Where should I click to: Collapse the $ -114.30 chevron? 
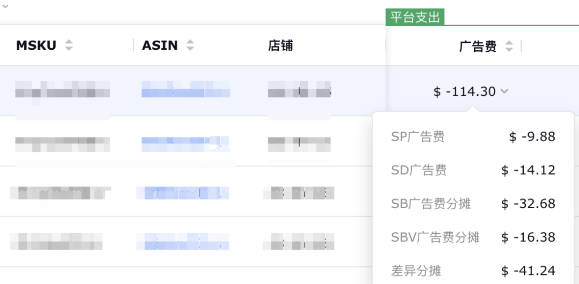pos(504,91)
